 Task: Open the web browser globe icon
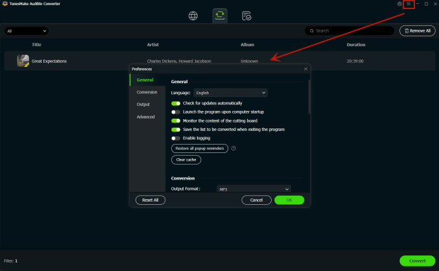pyautogui.click(x=193, y=16)
